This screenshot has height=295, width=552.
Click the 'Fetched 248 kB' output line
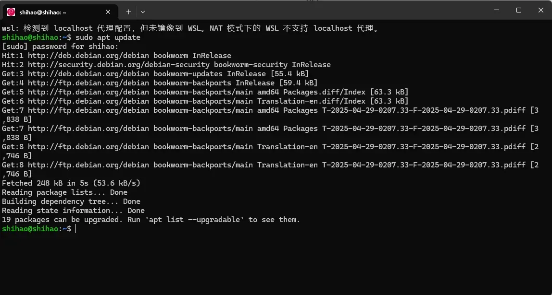click(71, 183)
